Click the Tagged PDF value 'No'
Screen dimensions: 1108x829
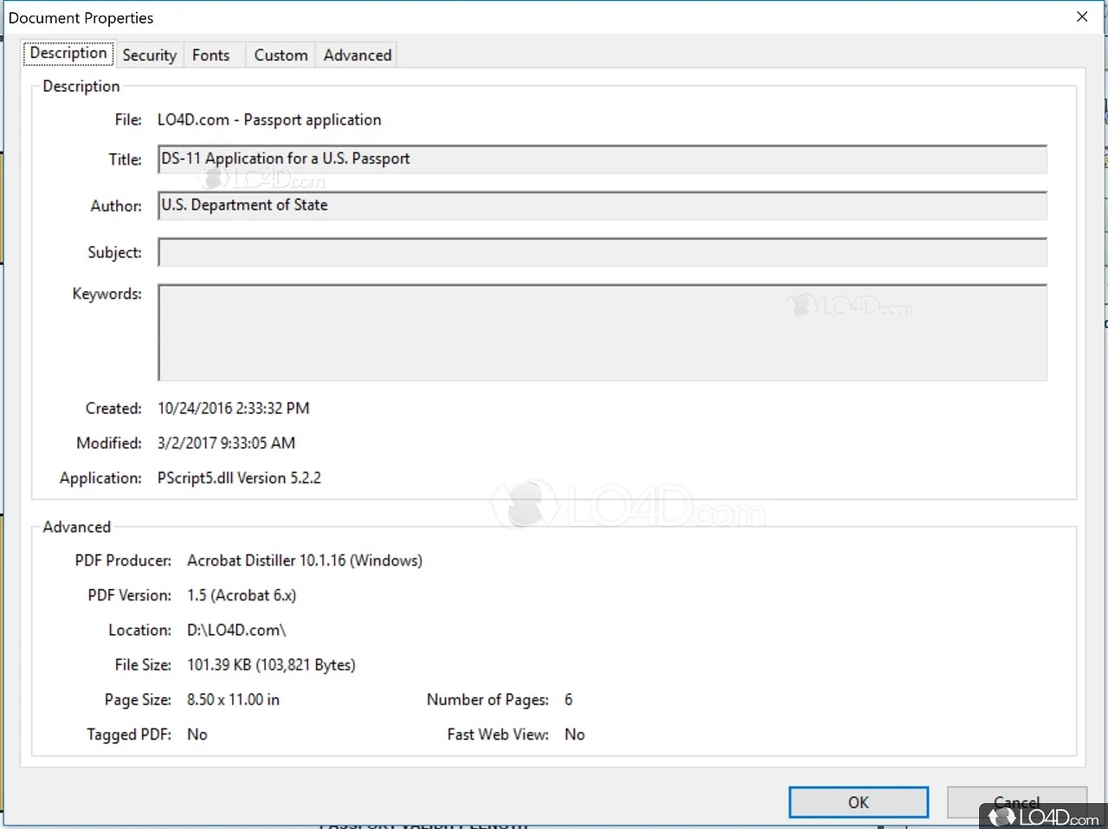coord(197,734)
